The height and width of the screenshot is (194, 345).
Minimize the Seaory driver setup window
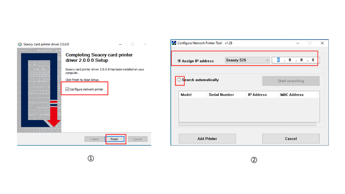point(120,44)
